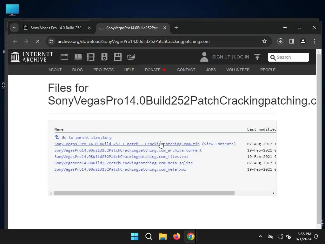Open the PEOPLE menu item
Screen dimensions: 325x244
(x=268, y=70)
